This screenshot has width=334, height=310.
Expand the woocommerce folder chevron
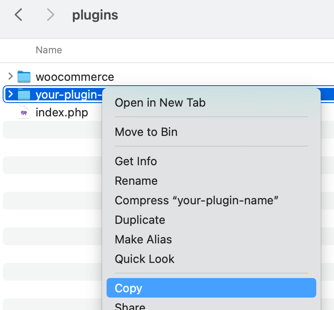10,76
